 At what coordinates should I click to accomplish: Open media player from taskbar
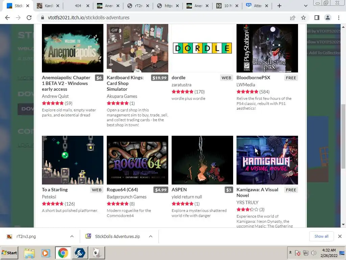pos(46,253)
